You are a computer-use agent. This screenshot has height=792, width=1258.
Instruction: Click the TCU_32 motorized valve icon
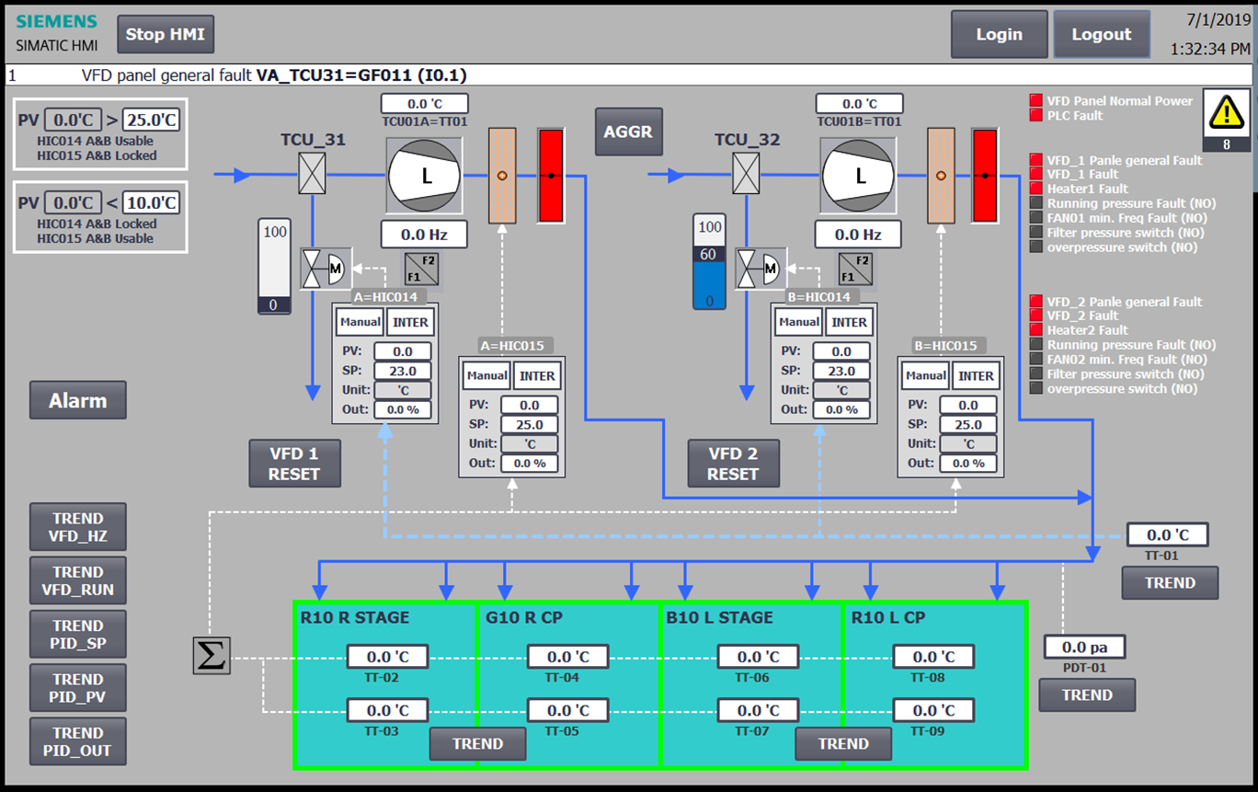760,269
